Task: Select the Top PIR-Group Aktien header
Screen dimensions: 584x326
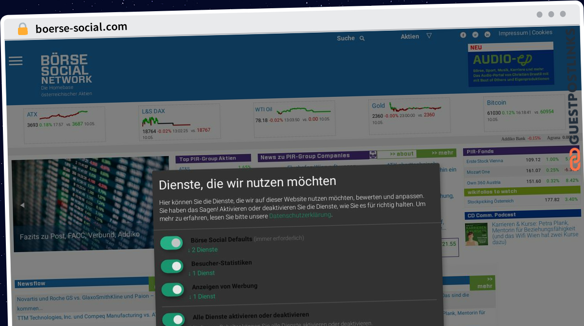Action: pyautogui.click(x=213, y=159)
